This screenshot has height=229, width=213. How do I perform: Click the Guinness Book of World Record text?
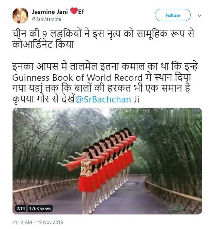(x=77, y=78)
